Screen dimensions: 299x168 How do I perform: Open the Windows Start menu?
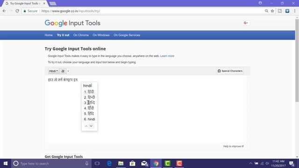pos(6,163)
